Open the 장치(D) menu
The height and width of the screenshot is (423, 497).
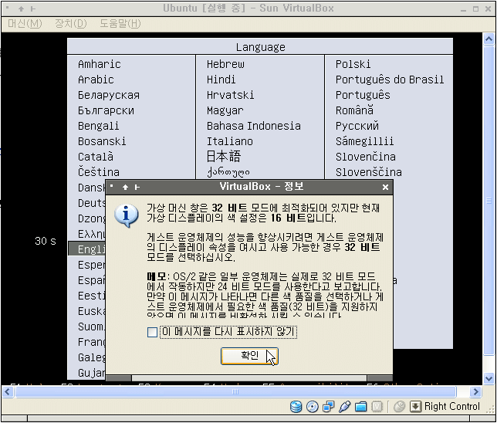(x=71, y=24)
